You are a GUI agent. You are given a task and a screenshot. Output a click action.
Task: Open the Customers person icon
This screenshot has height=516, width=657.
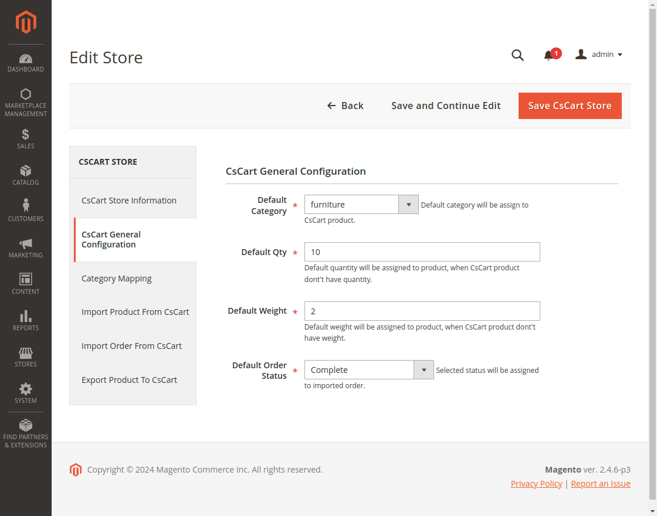coord(26,205)
